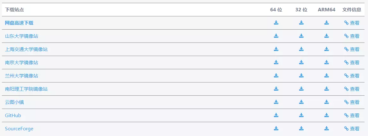Viewport: 368px width, 136px height.
Task: Open the GitHub site link
Action: click(x=13, y=116)
